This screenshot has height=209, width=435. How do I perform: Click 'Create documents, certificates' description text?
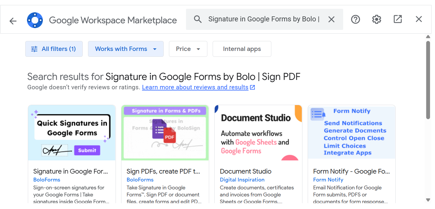click(x=257, y=188)
